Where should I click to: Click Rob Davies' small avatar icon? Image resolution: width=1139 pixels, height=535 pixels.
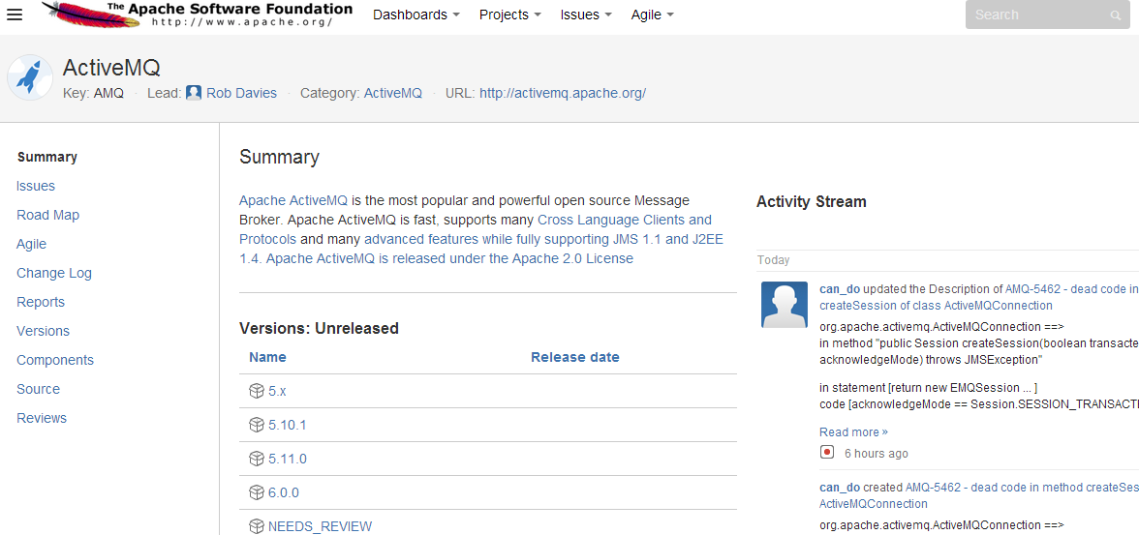coord(194,93)
